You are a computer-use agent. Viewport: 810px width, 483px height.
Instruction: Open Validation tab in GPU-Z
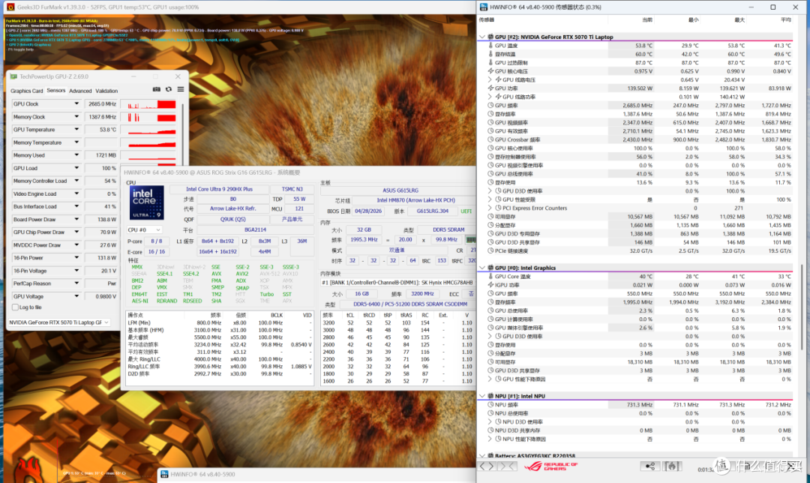(x=106, y=91)
